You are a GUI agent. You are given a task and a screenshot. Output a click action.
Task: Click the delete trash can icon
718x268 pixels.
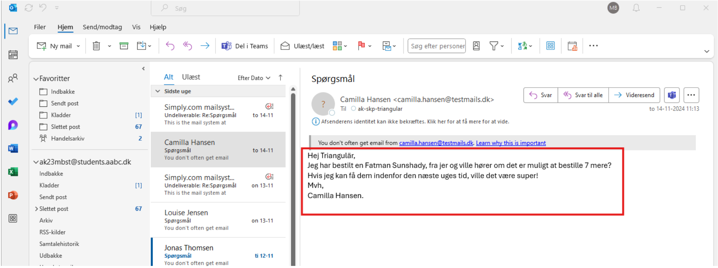(96, 46)
